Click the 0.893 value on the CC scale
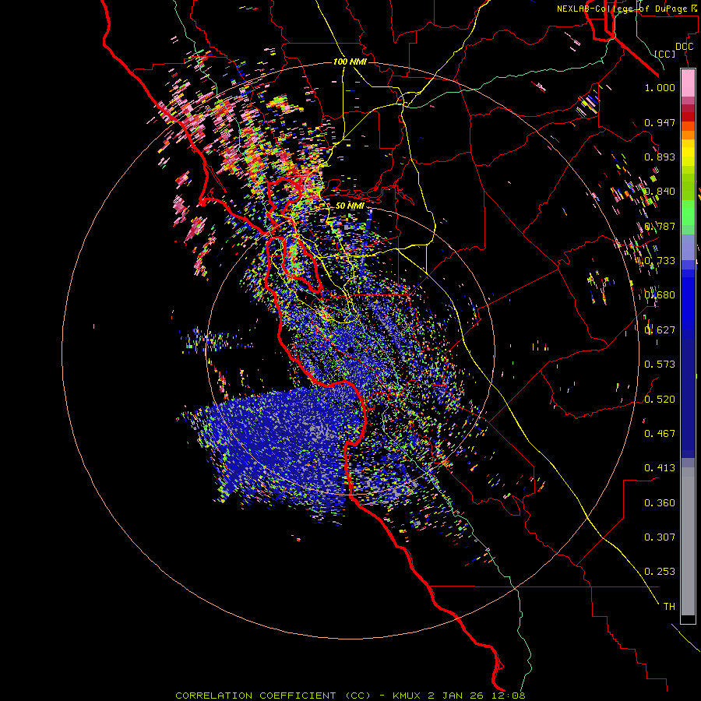 click(x=660, y=157)
